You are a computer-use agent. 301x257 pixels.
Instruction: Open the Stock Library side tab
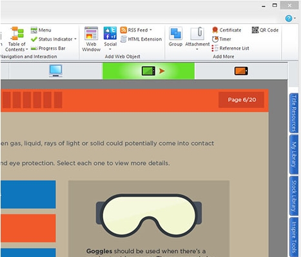(294, 196)
